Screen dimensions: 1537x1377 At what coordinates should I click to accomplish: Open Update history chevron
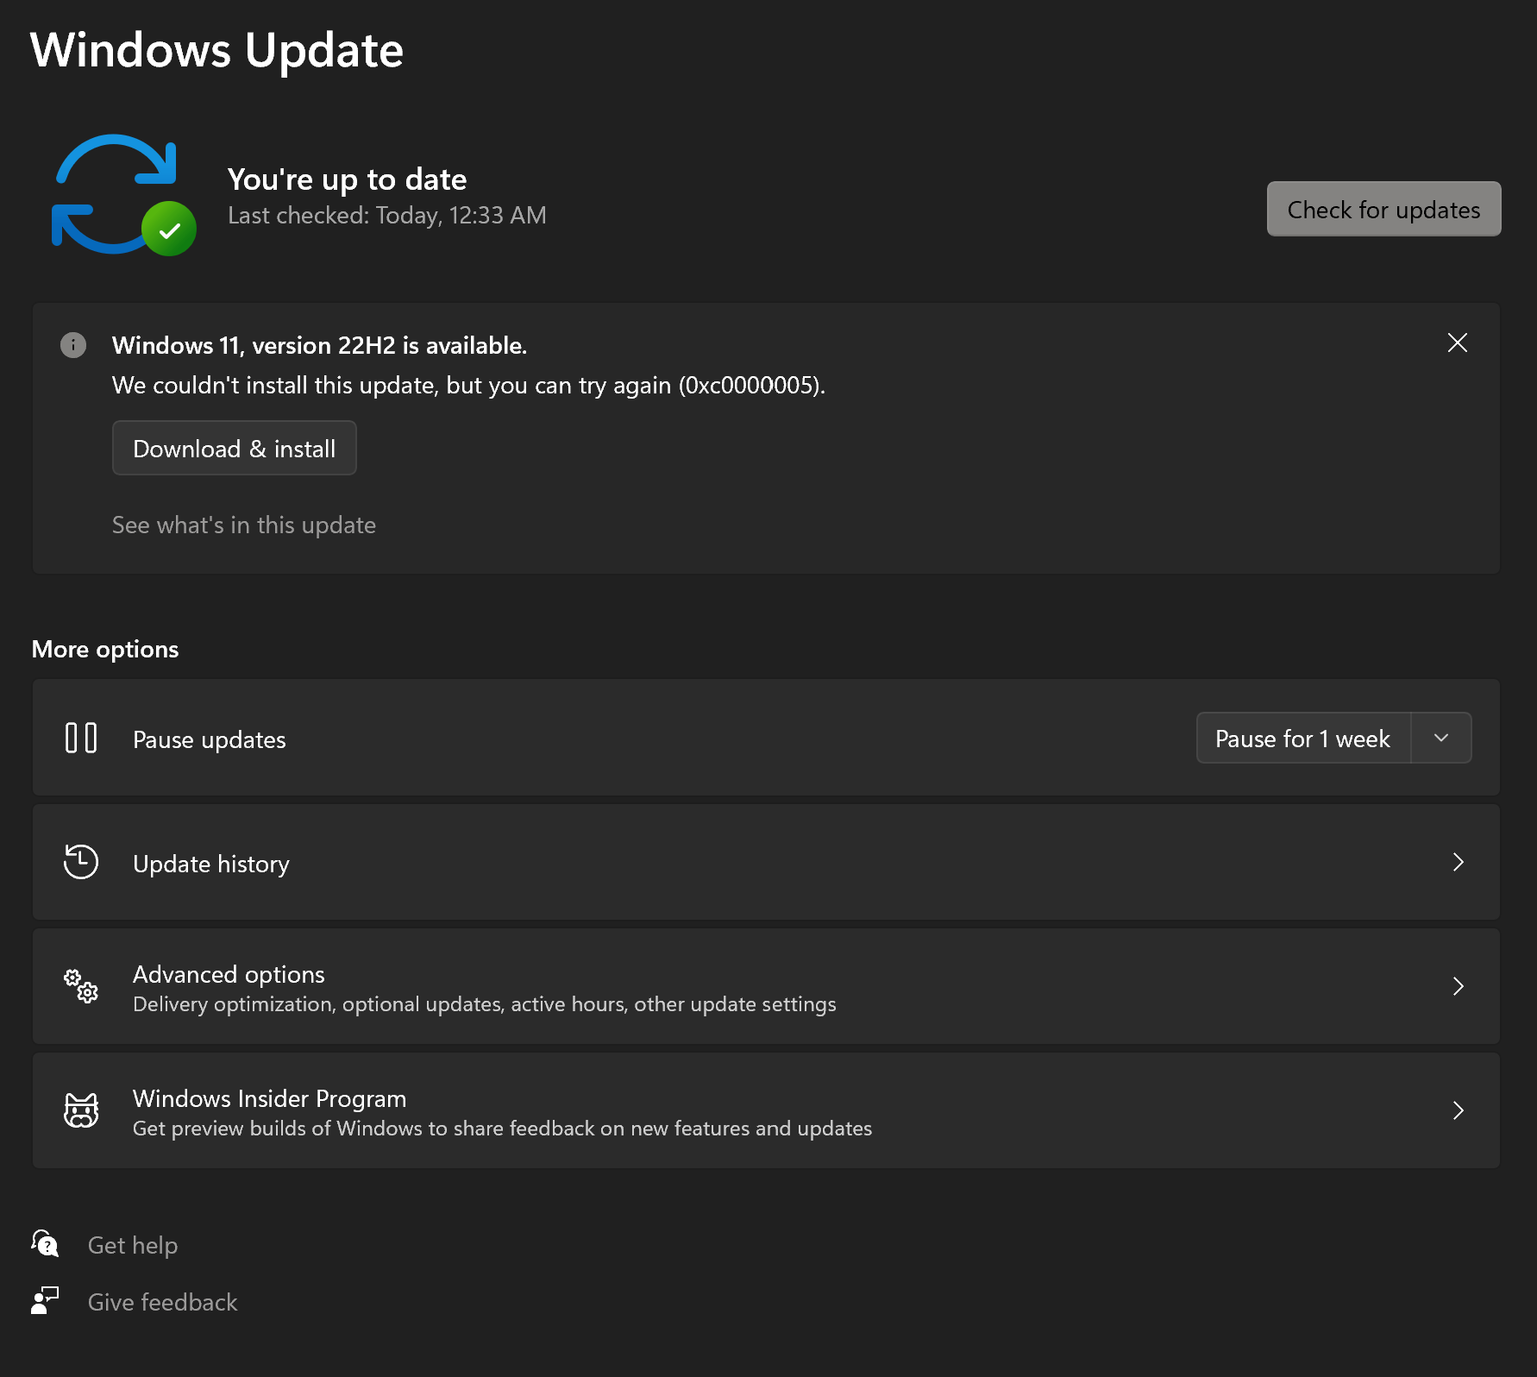click(1458, 862)
